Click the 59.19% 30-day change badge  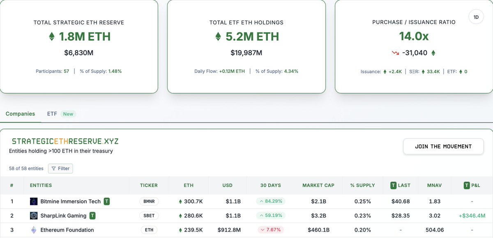[x=271, y=216]
